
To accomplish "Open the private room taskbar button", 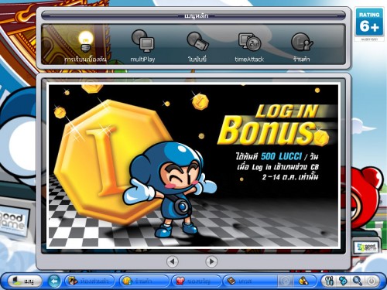I will coord(90,281).
